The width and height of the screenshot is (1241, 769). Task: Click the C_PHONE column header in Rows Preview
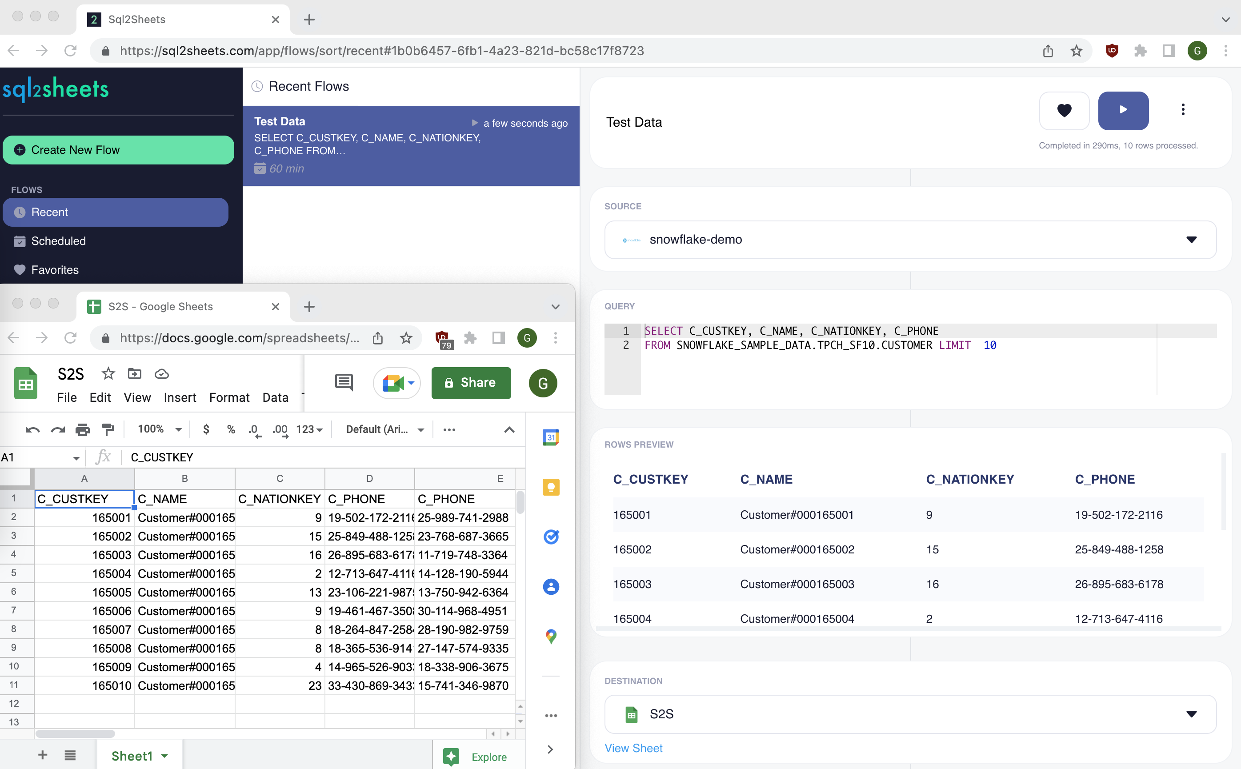1105,479
